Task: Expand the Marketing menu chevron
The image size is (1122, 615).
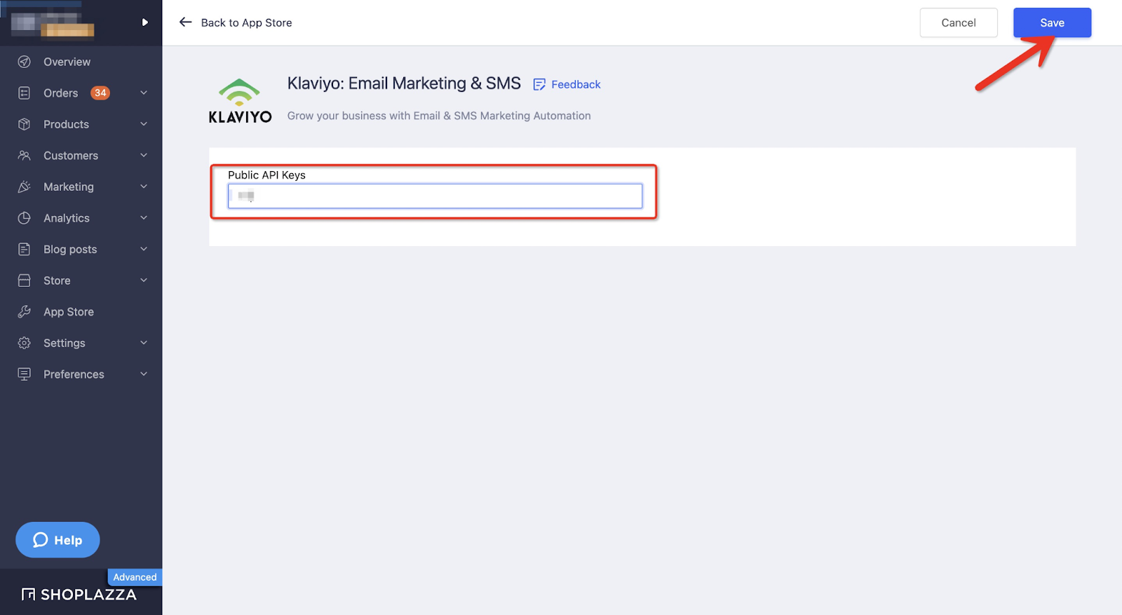Action: (x=144, y=187)
